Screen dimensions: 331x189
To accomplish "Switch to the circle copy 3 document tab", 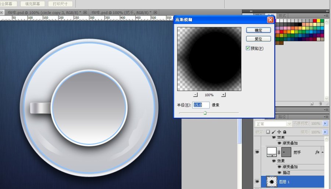I will (x=45, y=12).
